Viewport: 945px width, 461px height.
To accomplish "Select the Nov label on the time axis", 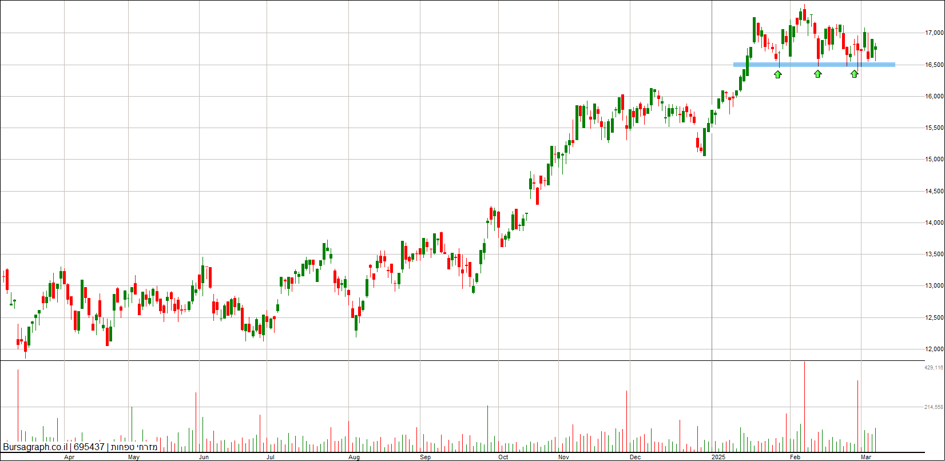I will pyautogui.click(x=563, y=457).
